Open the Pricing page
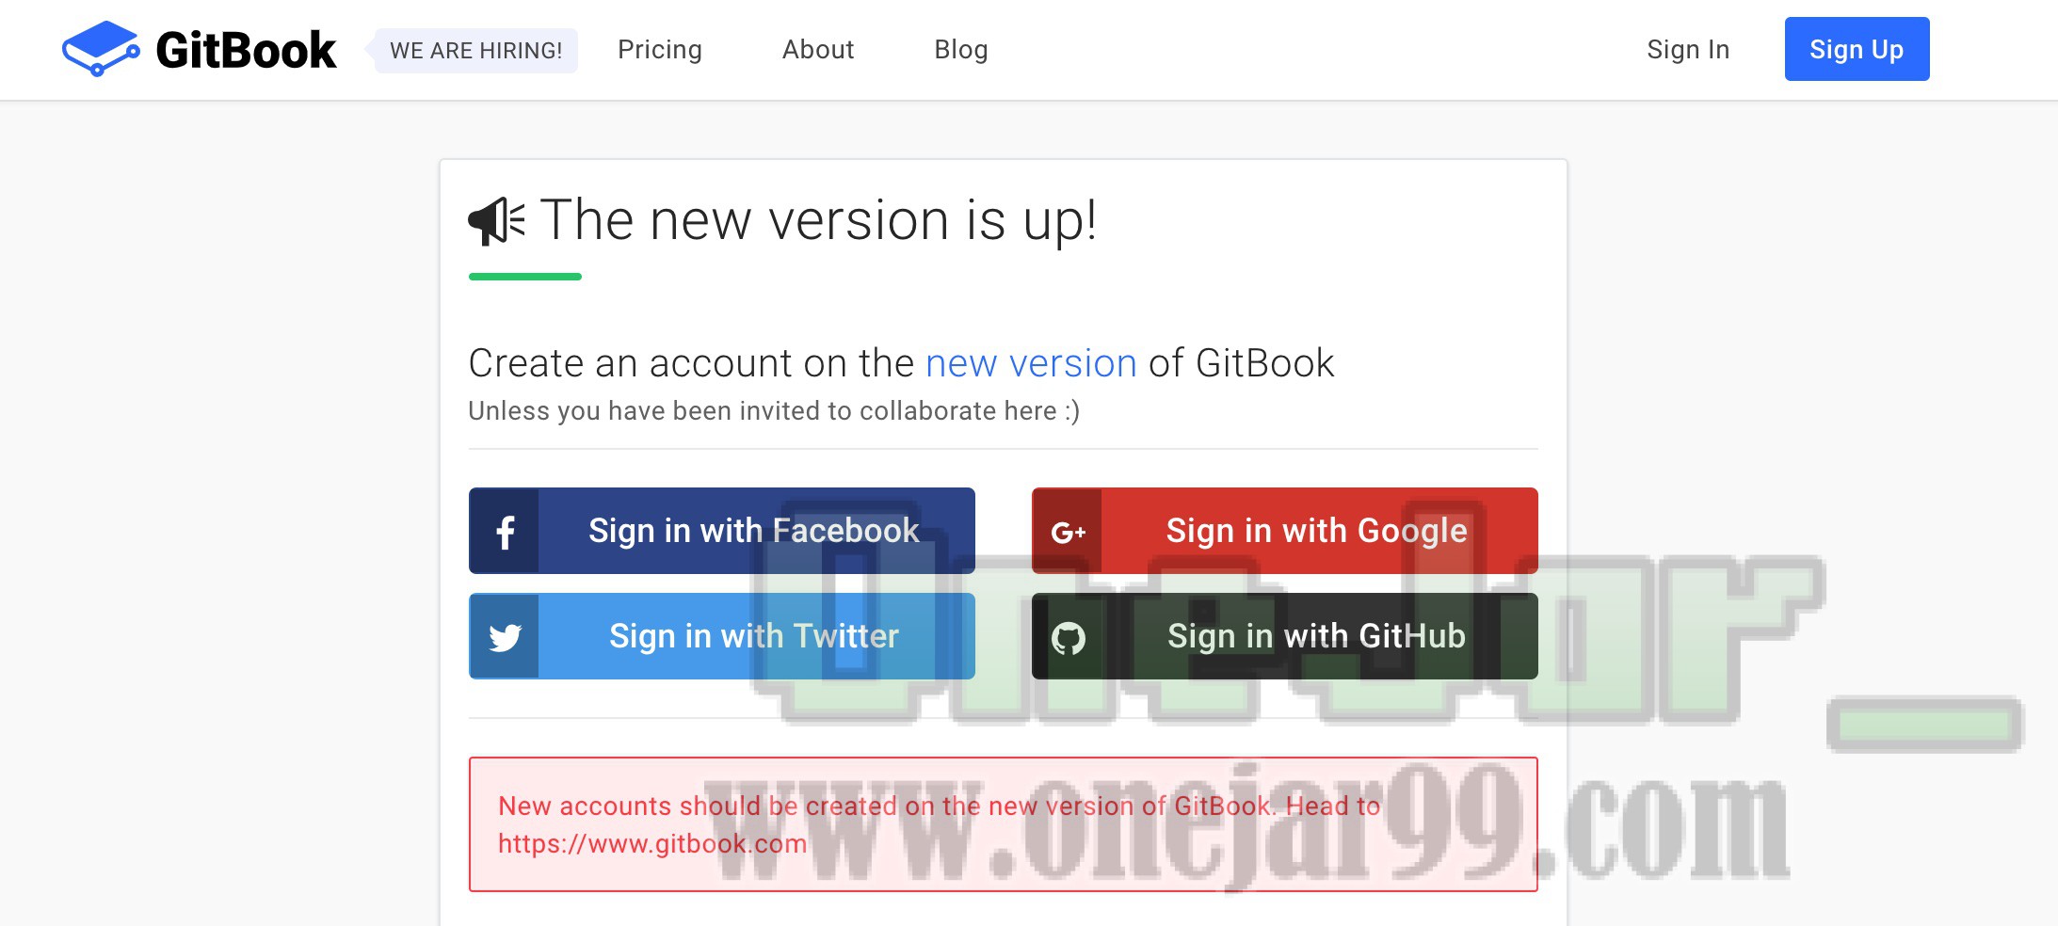Image resolution: width=2058 pixels, height=926 pixels. click(660, 50)
